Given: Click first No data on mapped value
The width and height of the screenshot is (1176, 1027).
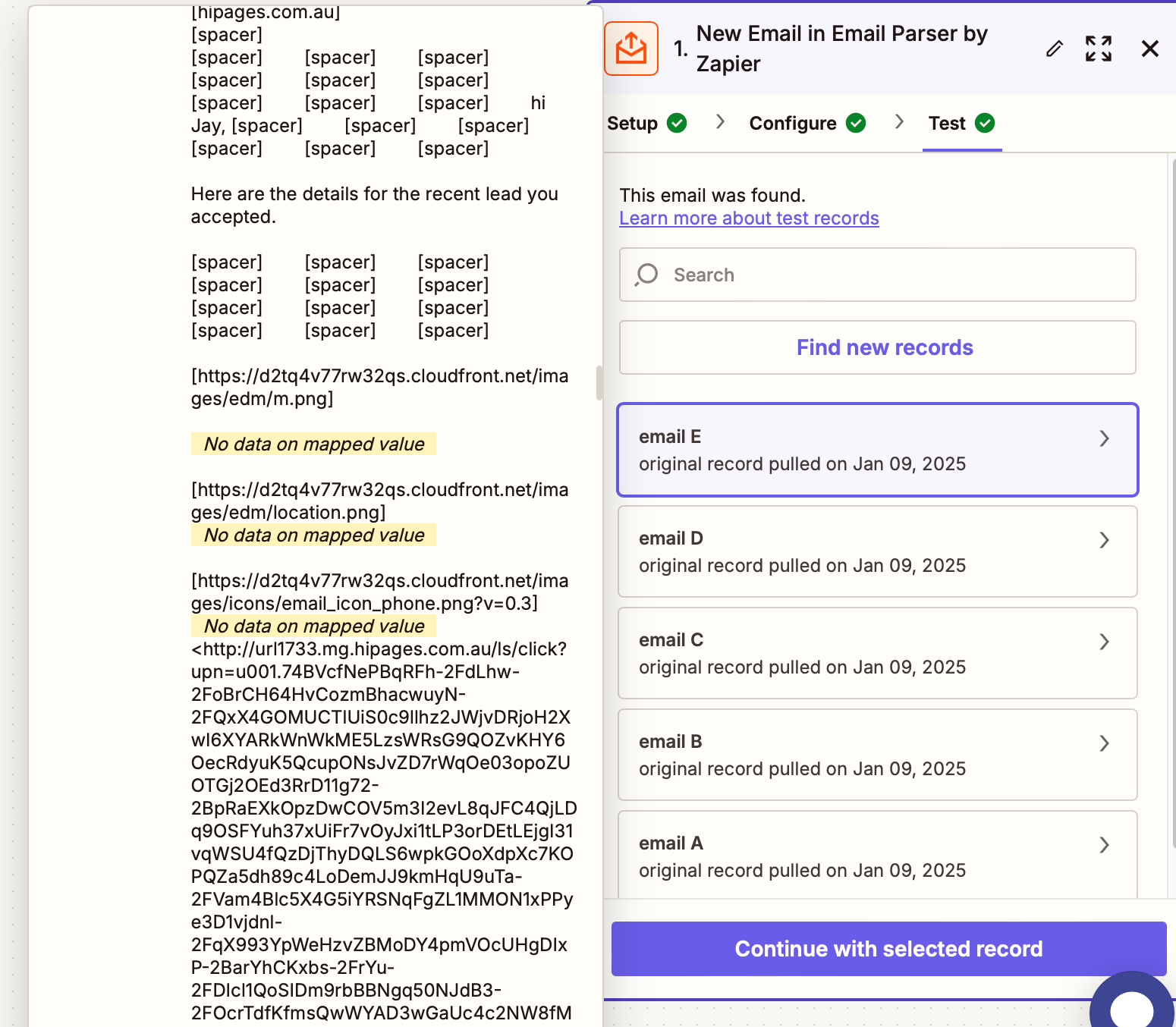Looking at the screenshot, I should coord(313,444).
